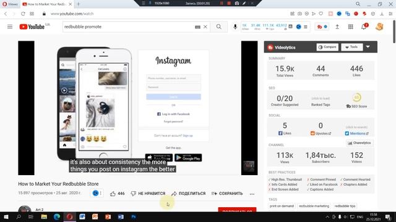Viewport: 396px width, 222px height.
Task: Click the browser address bar URL
Action: (72, 14)
